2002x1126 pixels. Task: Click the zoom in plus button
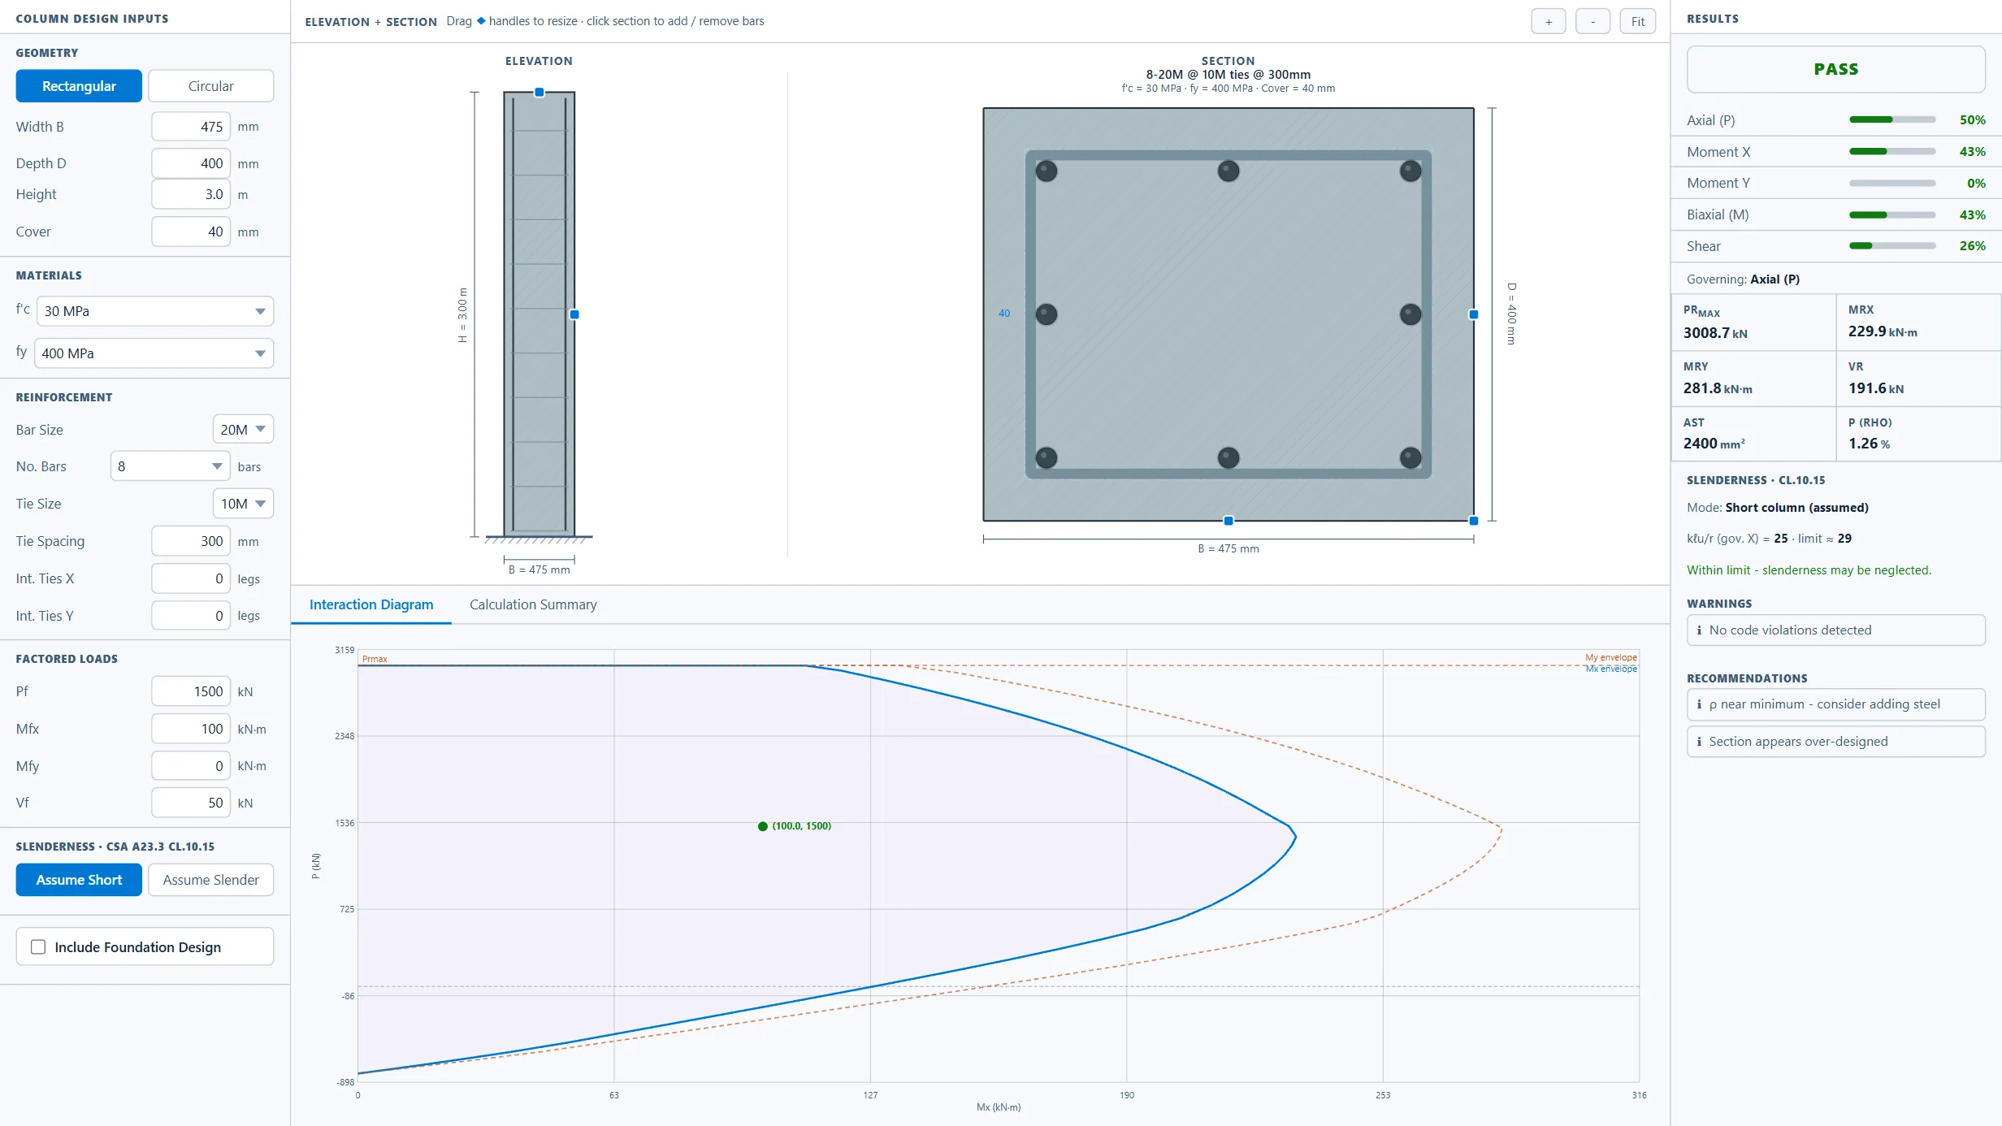pyautogui.click(x=1549, y=22)
